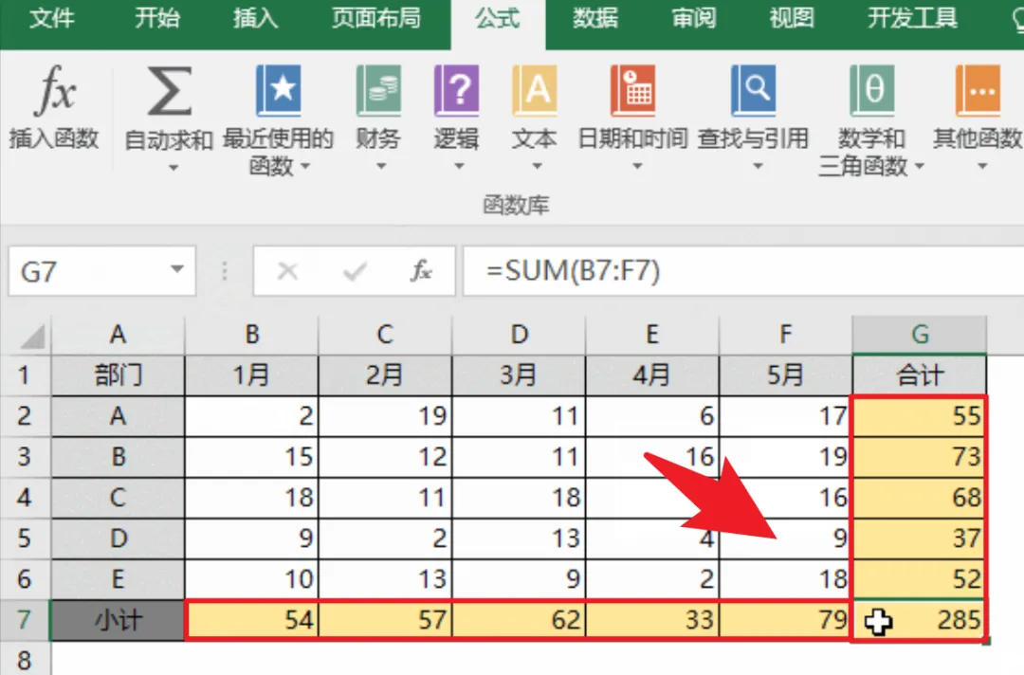Open the File (文件) tab
1024x675 pixels.
(52, 18)
